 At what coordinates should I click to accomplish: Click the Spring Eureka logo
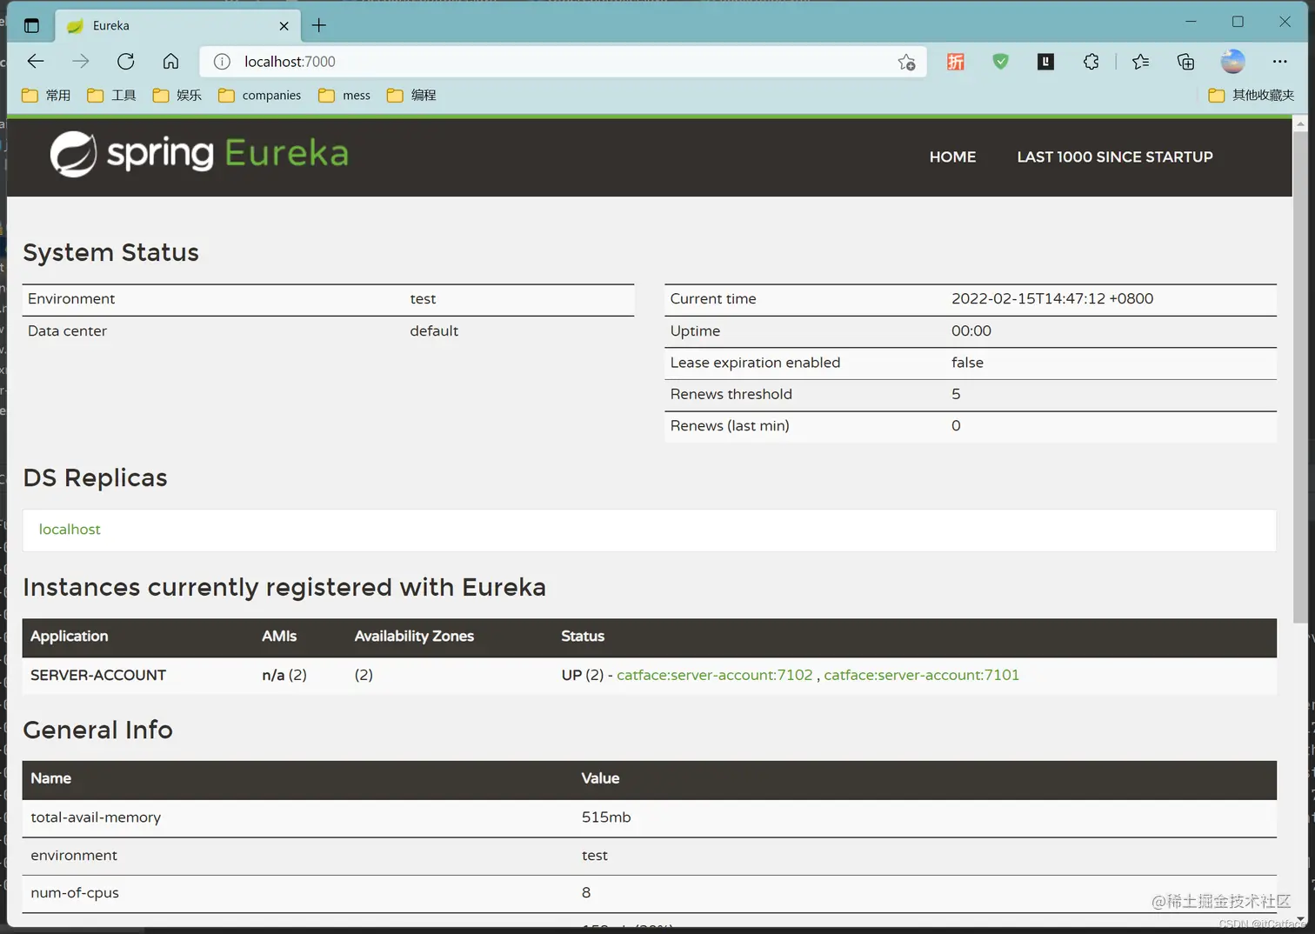[x=199, y=154]
